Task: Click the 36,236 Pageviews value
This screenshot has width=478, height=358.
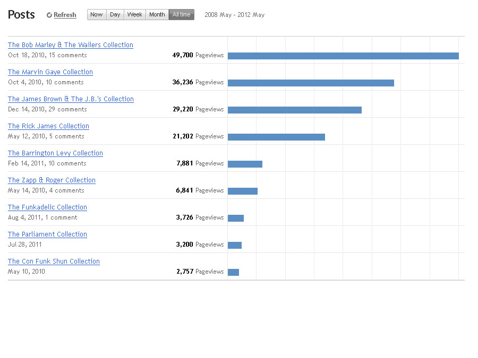Action: 198,82
